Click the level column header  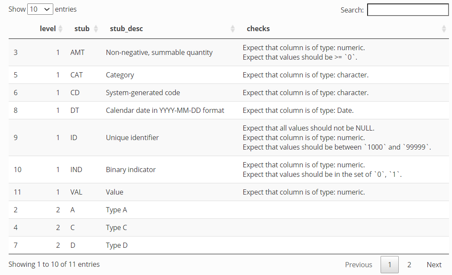tap(48, 29)
